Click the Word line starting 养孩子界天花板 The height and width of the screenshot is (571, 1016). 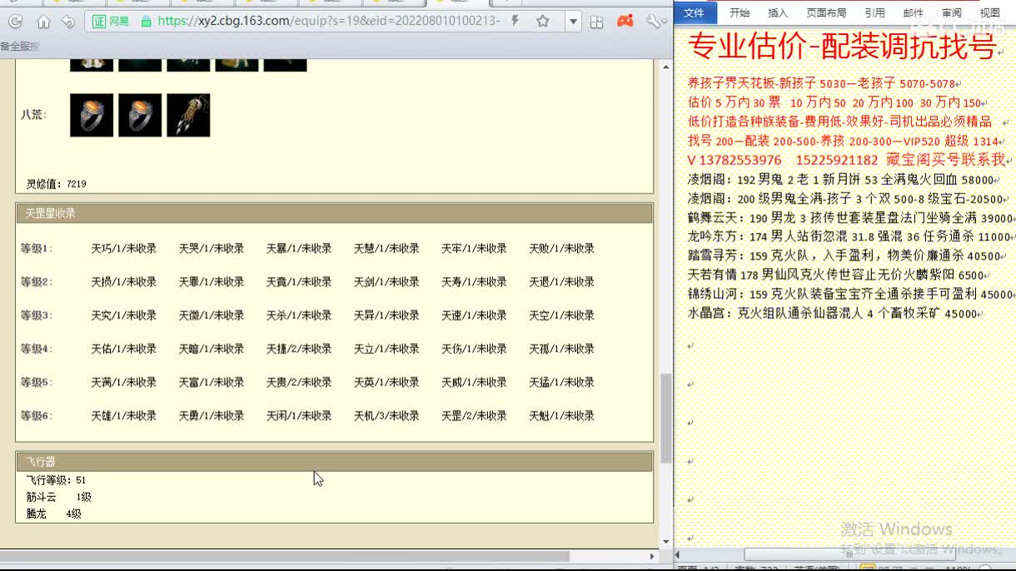[x=823, y=83]
